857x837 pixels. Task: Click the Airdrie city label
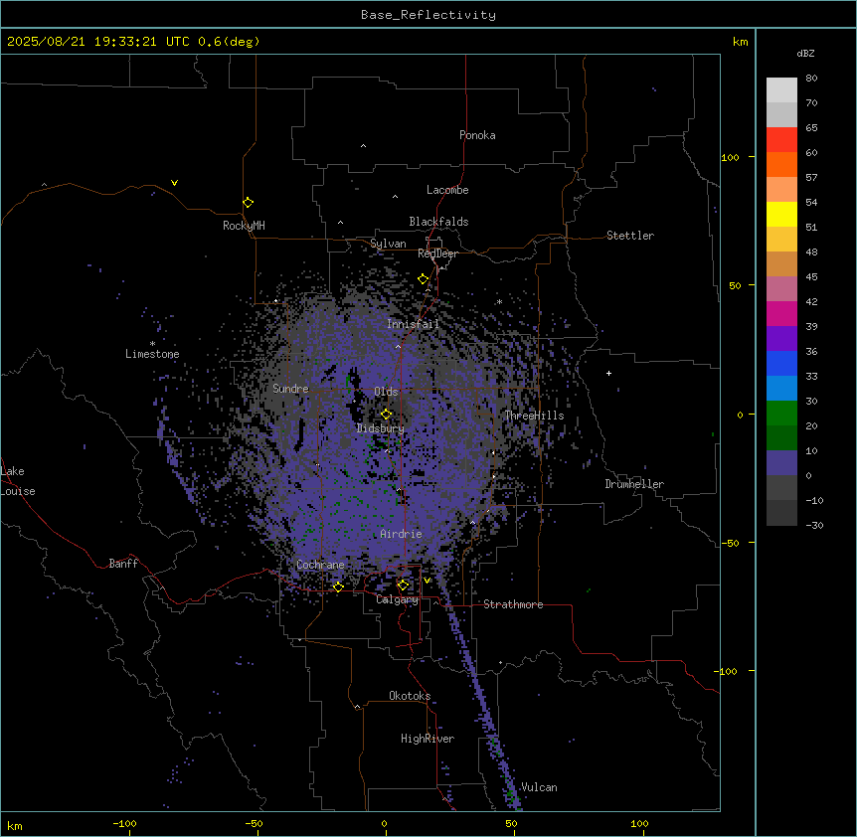pyautogui.click(x=402, y=534)
